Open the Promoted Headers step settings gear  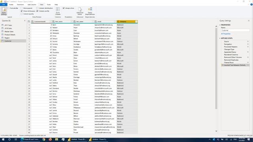tap(248, 47)
